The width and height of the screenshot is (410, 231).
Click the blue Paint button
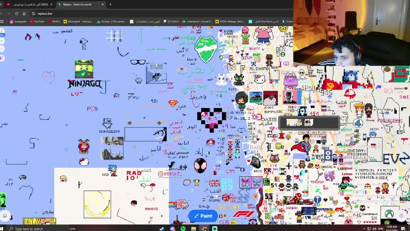203,216
